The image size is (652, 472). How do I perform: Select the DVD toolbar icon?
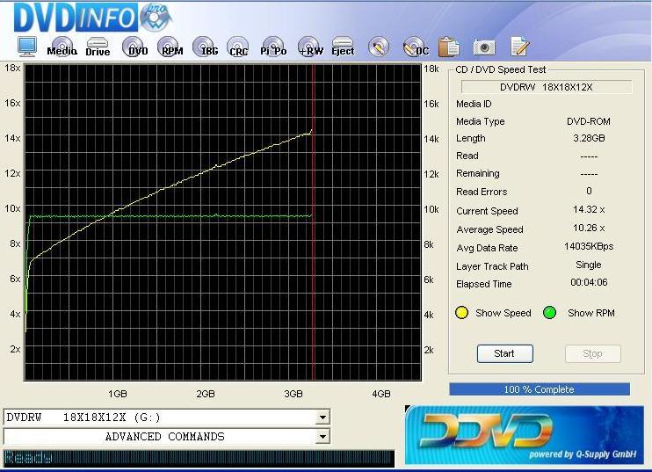(135, 47)
